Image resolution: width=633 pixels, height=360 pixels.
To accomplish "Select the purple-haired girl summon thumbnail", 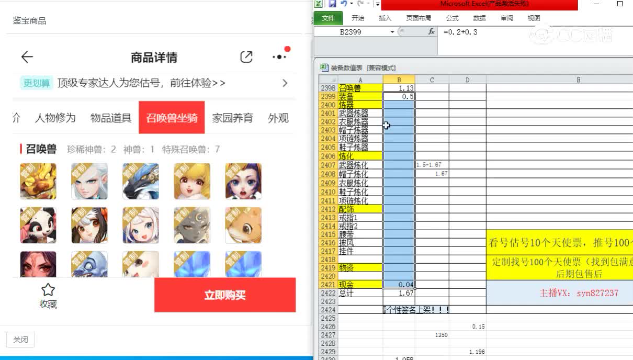I will coord(243,182).
